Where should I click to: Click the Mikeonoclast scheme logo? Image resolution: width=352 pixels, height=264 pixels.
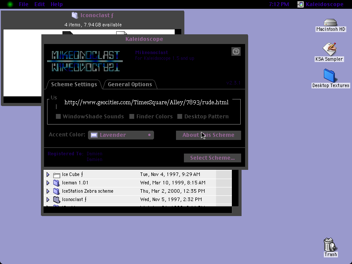coord(85,61)
